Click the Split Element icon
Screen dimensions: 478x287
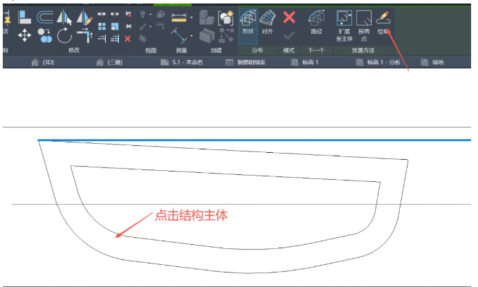point(102,14)
